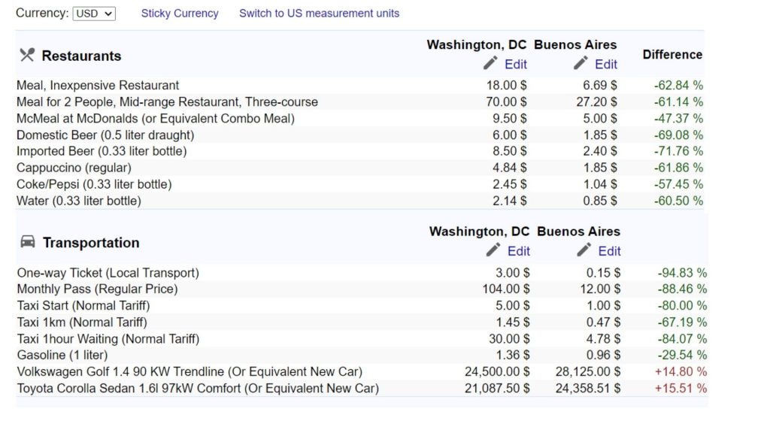Viewport: 770px width, 433px height.
Task: Click Edit link for Buenos Aires Transportation
Action: (609, 251)
